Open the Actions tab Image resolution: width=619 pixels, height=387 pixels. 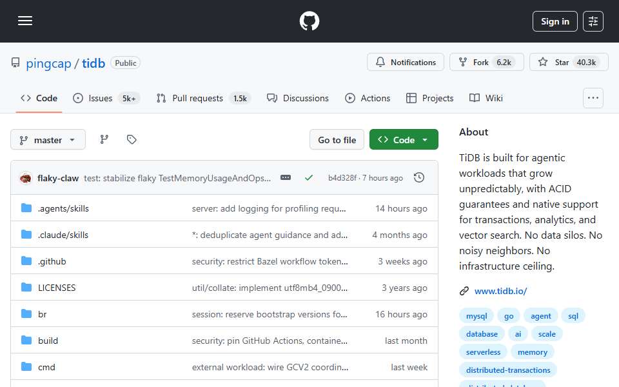368,98
